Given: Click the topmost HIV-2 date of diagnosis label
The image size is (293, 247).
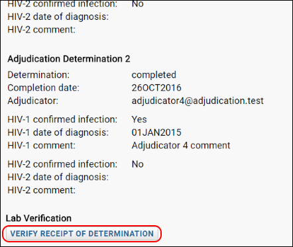Looking at the screenshot, I should (58, 17).
